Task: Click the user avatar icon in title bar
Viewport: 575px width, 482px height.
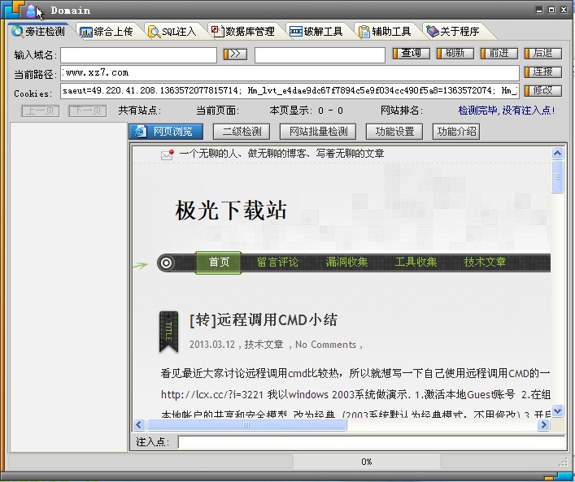Action: tap(31, 11)
